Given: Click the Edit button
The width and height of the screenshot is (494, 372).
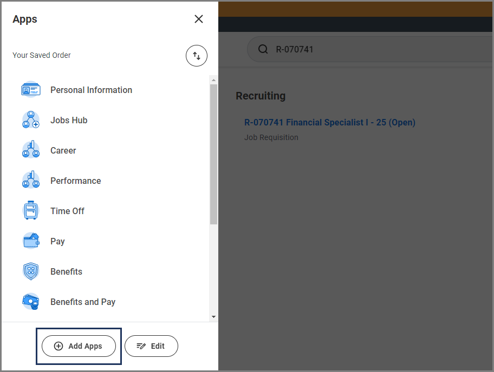Looking at the screenshot, I should pos(151,346).
